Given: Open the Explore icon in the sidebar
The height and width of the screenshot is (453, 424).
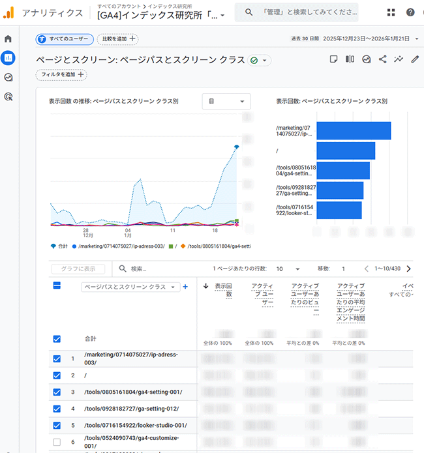Looking at the screenshot, I should click(8, 77).
